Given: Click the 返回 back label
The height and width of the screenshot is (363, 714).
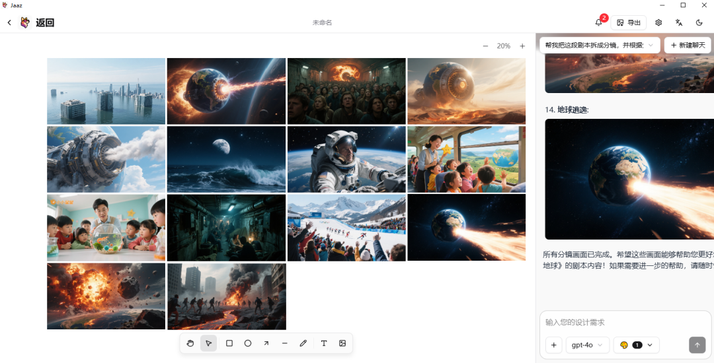Looking at the screenshot, I should (45, 22).
